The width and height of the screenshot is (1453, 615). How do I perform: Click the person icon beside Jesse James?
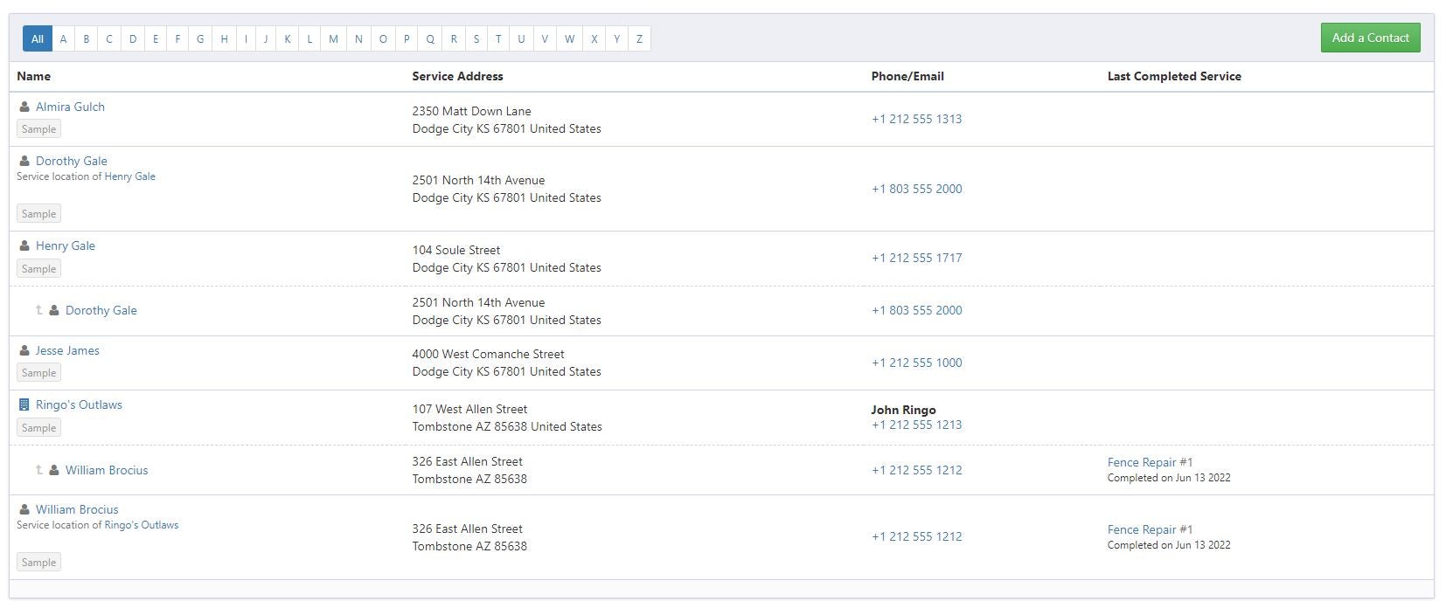click(x=24, y=350)
